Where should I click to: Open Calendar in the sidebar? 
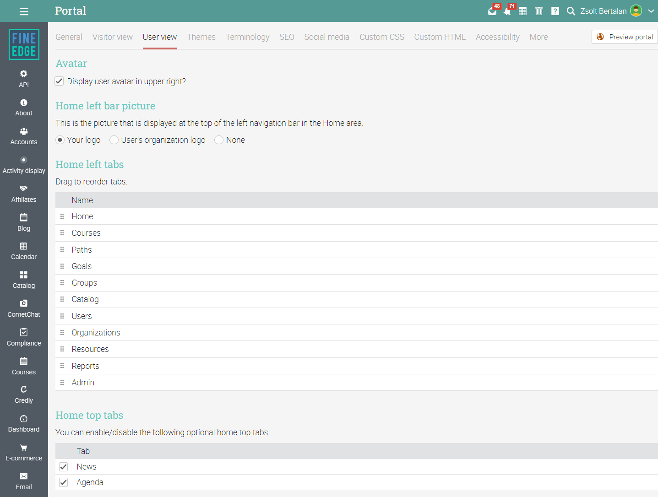[24, 251]
